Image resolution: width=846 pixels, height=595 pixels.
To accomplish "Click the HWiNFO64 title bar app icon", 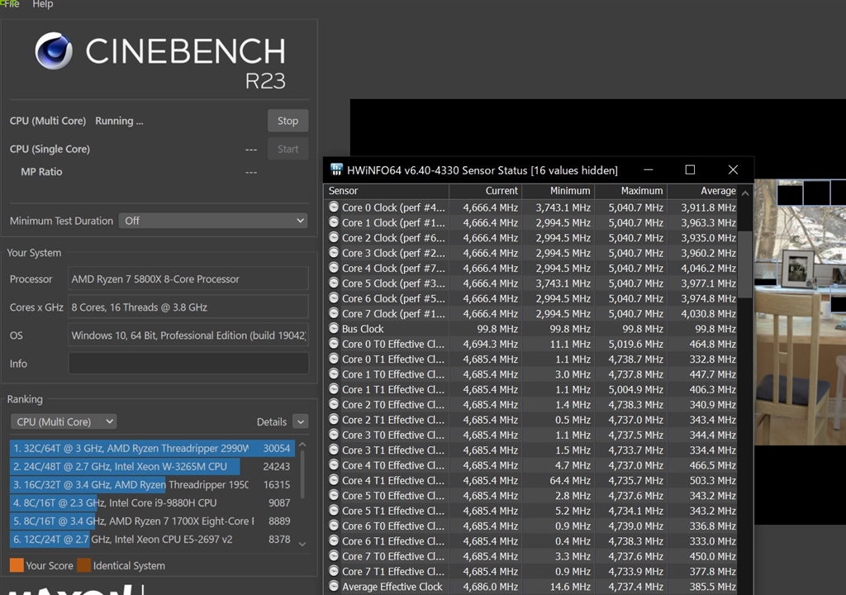I will click(x=336, y=170).
